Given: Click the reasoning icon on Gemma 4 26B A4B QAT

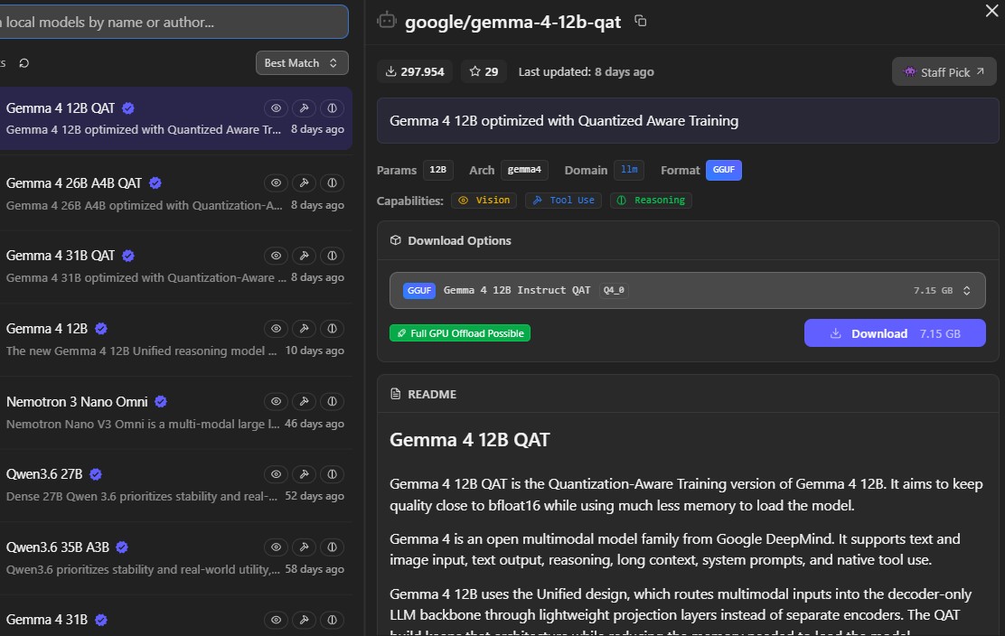Looking at the screenshot, I should [x=332, y=183].
